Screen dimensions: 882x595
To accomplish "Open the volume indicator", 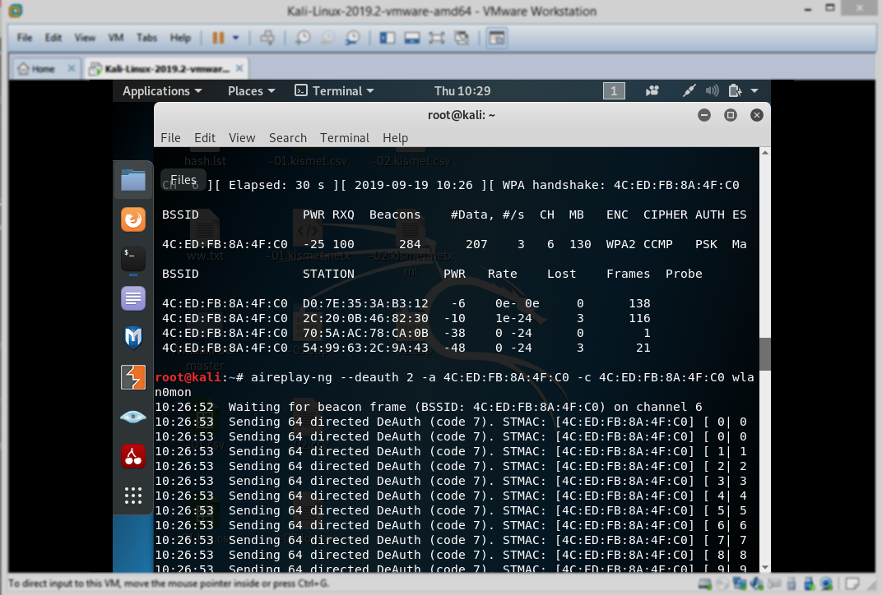I will tap(713, 90).
